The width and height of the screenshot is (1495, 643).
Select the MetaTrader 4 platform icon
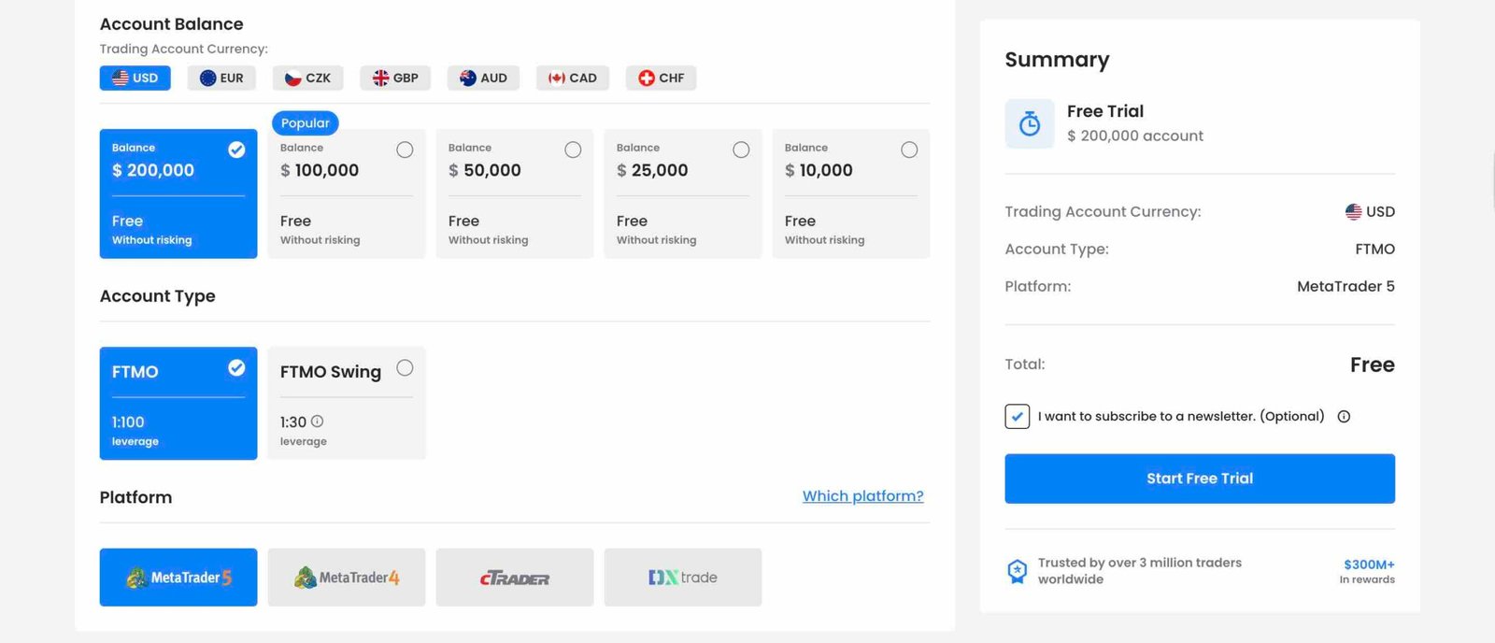pos(347,578)
